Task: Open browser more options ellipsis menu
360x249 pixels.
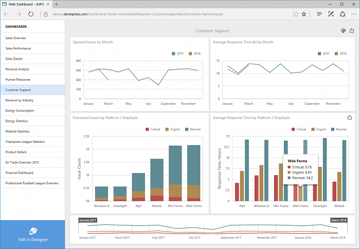Action: [x=352, y=14]
